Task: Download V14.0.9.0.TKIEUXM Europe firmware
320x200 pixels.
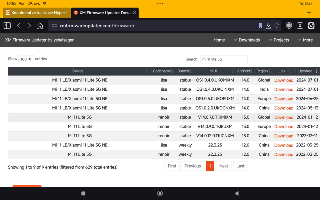Action: tap(284, 126)
